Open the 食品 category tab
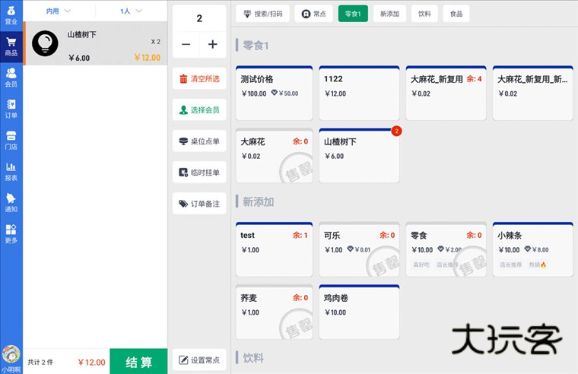This screenshot has width=578, height=374. point(456,14)
